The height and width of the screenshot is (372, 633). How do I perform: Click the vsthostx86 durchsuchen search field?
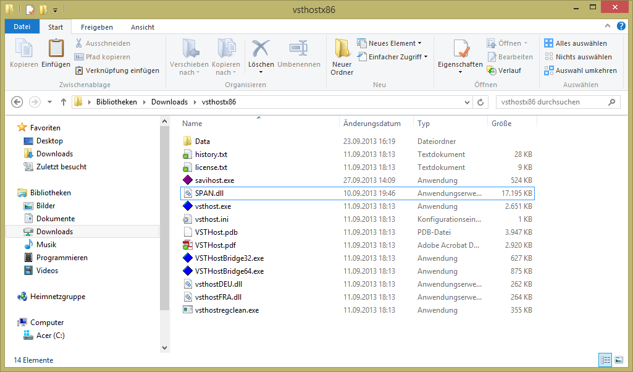pos(550,102)
